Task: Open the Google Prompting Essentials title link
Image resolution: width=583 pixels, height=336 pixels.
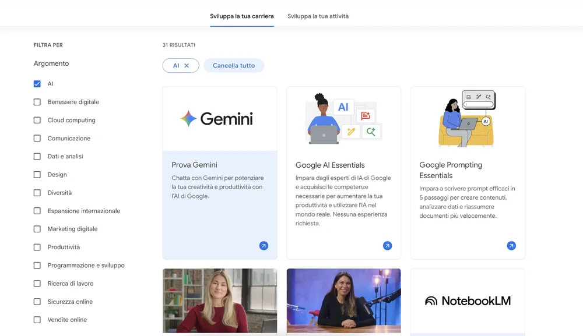Action: [451, 170]
